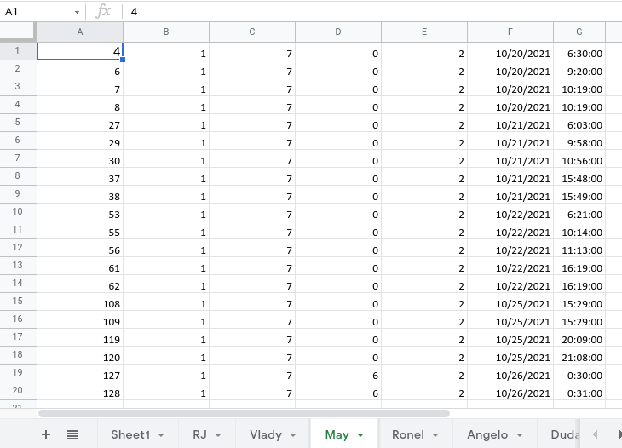Click column E cell in row 12

[424, 248]
